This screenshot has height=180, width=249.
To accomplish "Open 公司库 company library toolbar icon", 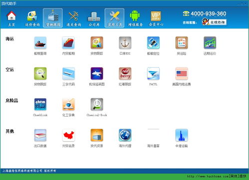I will (94, 18).
